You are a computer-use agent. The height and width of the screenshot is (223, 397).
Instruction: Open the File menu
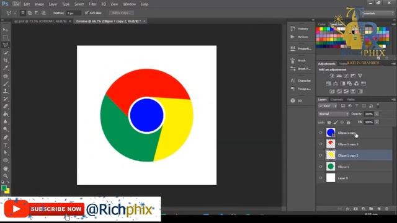(x=16, y=4)
